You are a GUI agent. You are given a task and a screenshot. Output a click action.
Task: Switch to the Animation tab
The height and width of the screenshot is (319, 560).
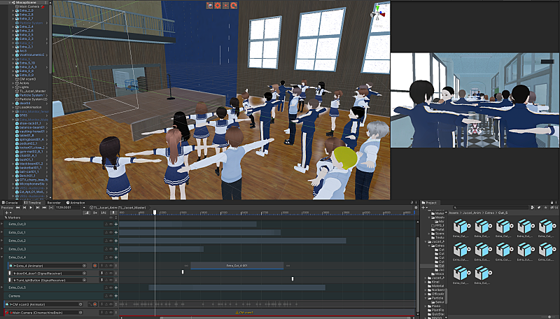click(x=76, y=203)
